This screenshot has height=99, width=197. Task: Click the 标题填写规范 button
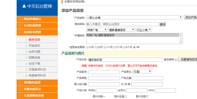click(x=188, y=60)
